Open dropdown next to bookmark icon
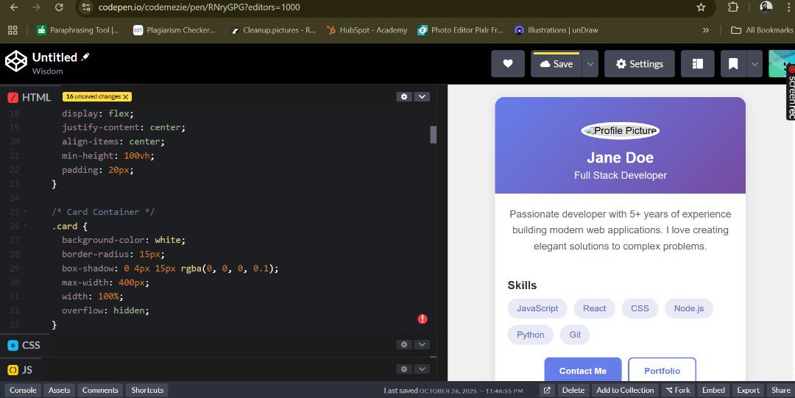 (x=755, y=64)
